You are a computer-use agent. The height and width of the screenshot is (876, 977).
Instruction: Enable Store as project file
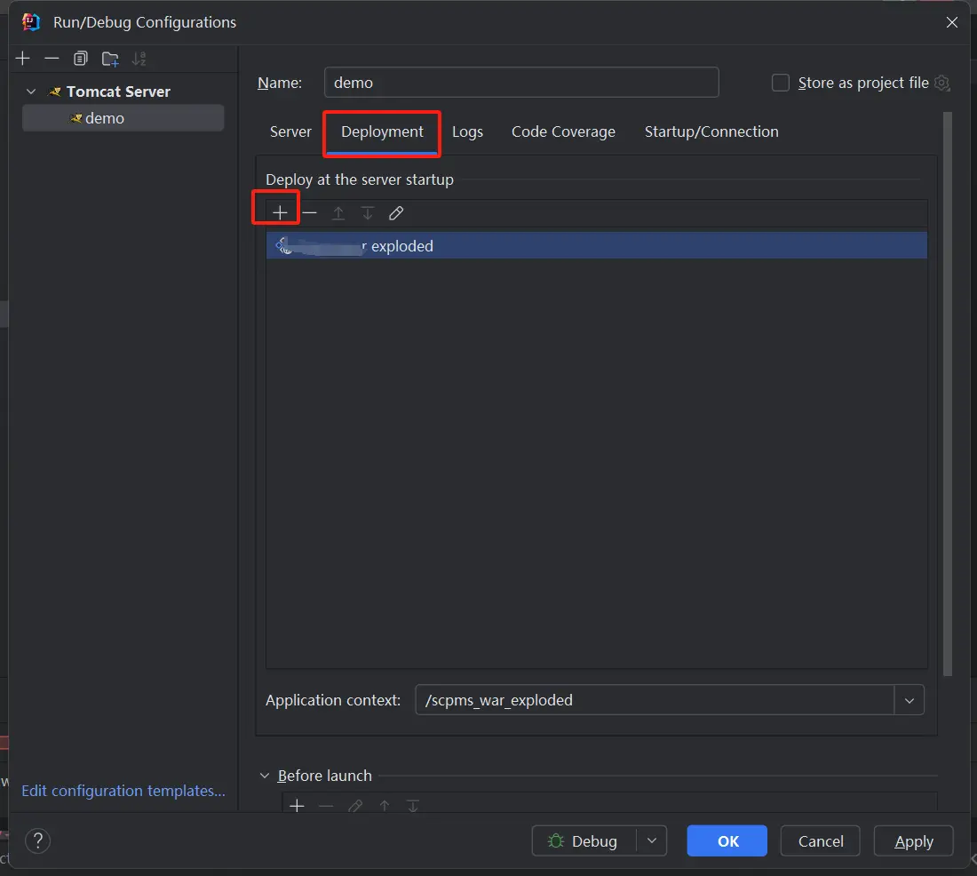(x=780, y=82)
